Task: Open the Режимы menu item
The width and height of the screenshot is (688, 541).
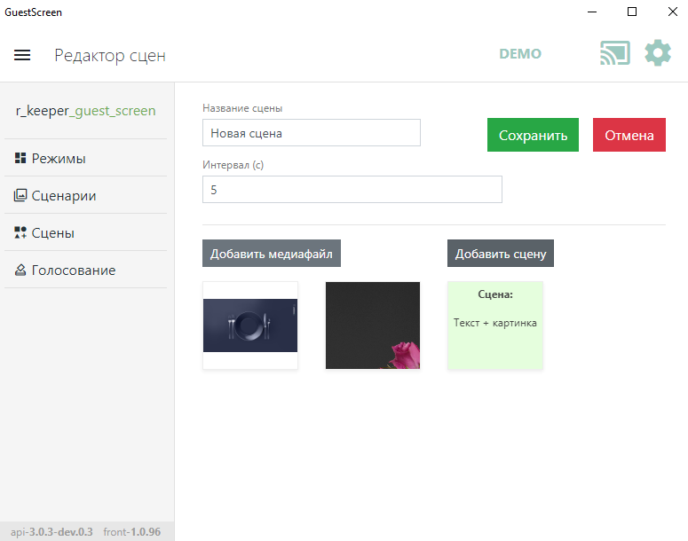Action: point(59,159)
